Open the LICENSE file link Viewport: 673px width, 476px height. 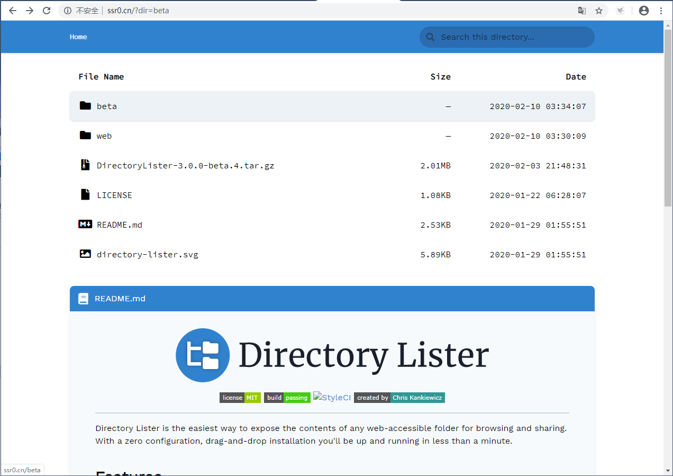tap(114, 195)
